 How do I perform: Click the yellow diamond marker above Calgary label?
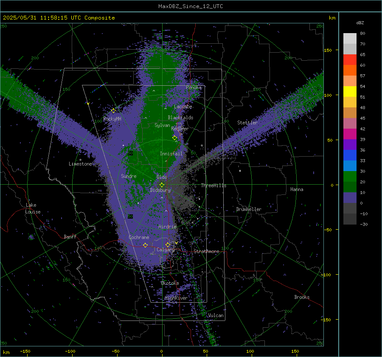(x=168, y=245)
